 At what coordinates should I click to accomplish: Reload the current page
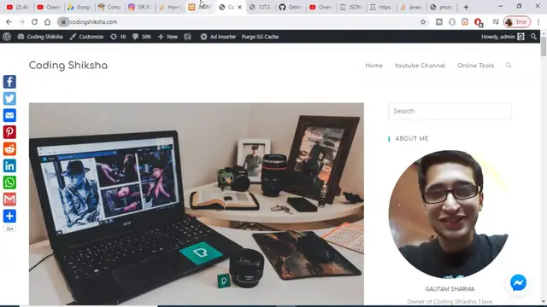click(34, 22)
